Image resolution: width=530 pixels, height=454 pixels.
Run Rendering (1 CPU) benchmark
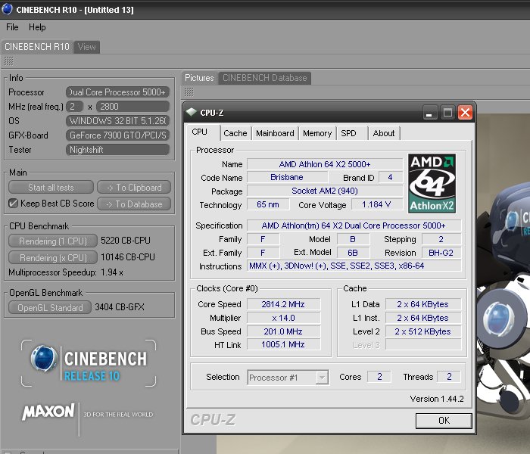pos(53,241)
